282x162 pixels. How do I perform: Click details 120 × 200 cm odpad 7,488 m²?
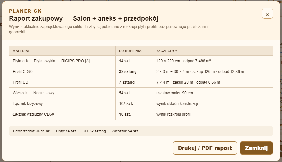[x=213, y=61]
